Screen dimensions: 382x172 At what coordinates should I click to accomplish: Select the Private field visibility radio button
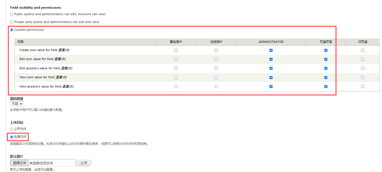click(x=12, y=22)
